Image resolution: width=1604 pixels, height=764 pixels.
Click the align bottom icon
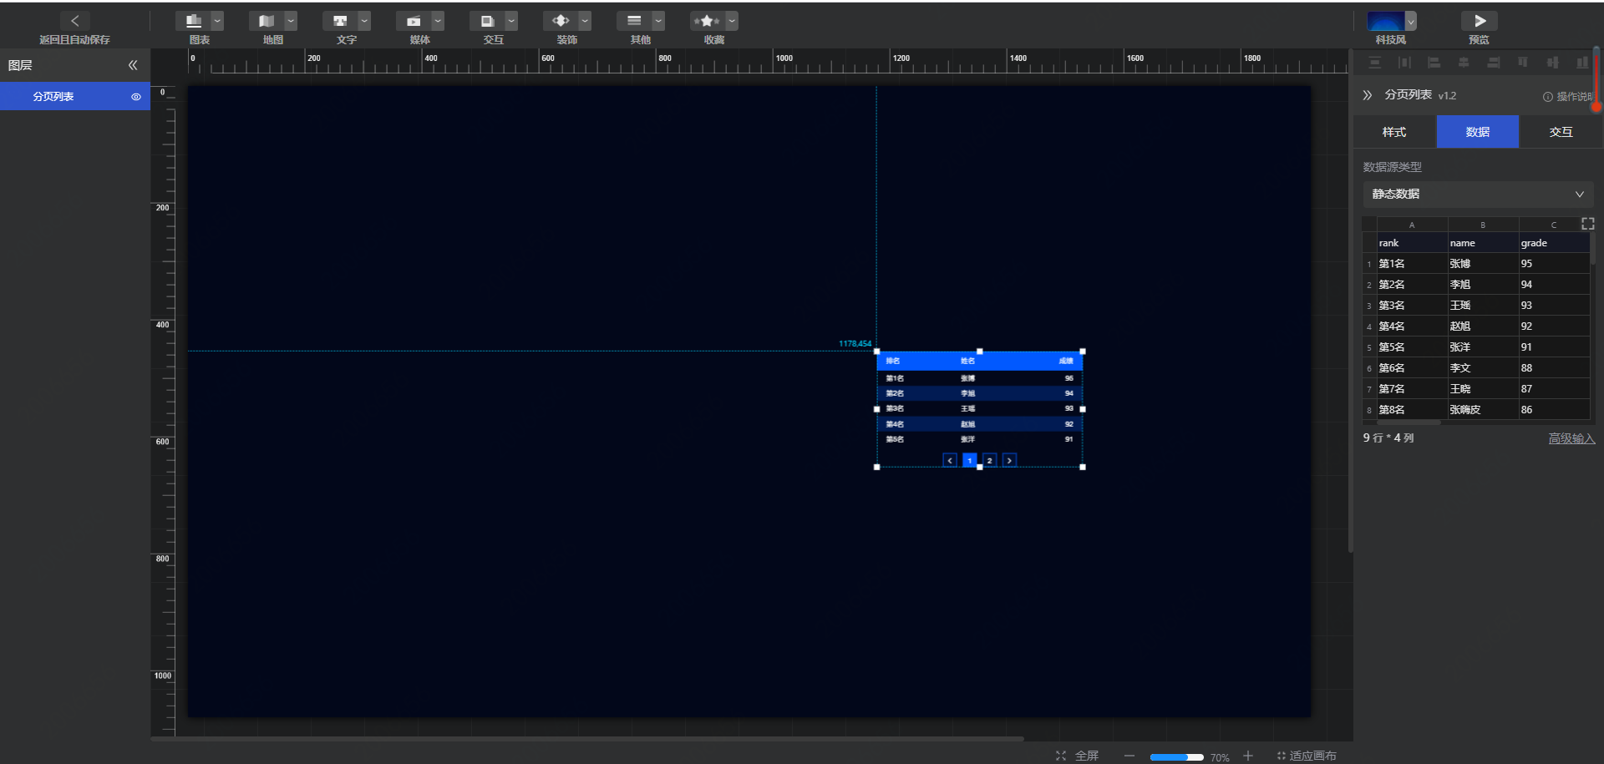1582,63
